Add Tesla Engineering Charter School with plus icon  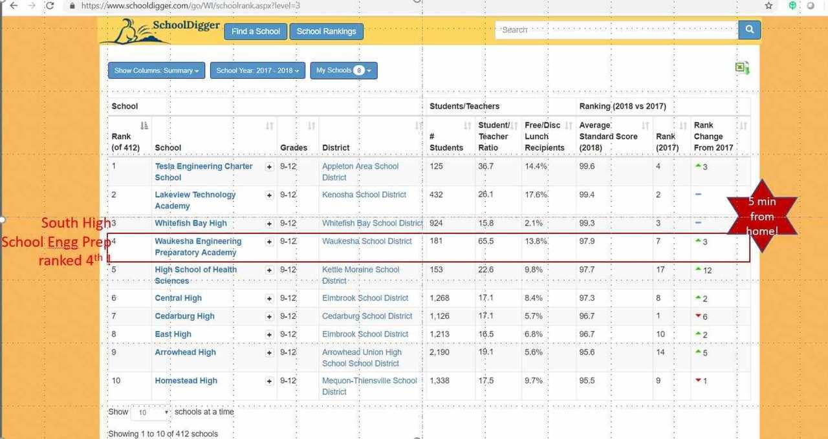coord(269,167)
